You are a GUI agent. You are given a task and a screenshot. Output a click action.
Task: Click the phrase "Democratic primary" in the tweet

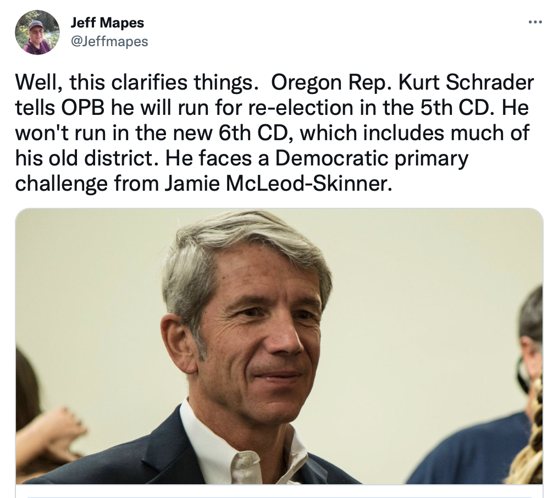tap(372, 158)
